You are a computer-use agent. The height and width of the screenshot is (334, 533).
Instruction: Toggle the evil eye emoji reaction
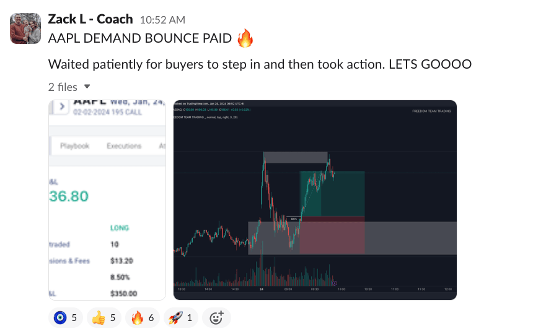[65, 318]
